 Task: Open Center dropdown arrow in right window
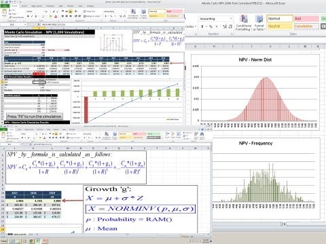195,26
